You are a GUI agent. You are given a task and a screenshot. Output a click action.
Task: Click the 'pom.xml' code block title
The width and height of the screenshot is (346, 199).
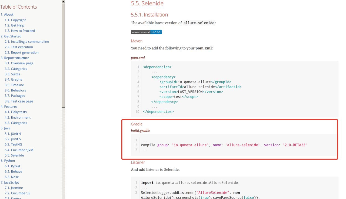point(138,58)
